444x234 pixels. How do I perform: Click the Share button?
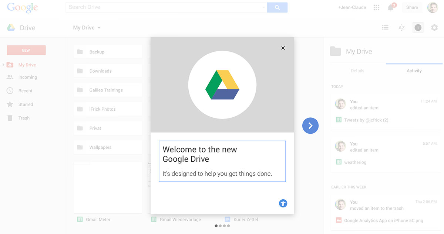pos(412,7)
